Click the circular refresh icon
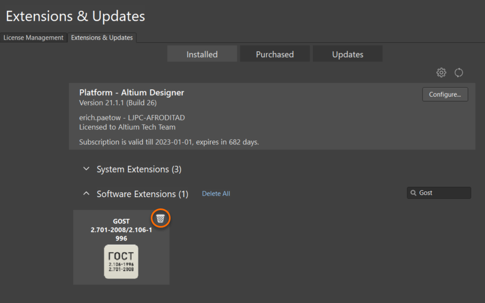Viewport: 485px width, 303px height. point(459,73)
